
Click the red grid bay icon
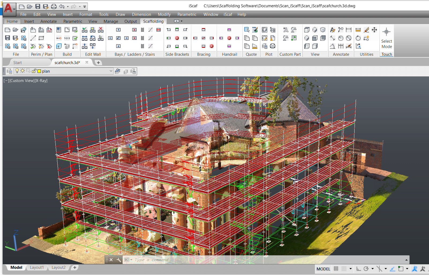(x=159, y=30)
